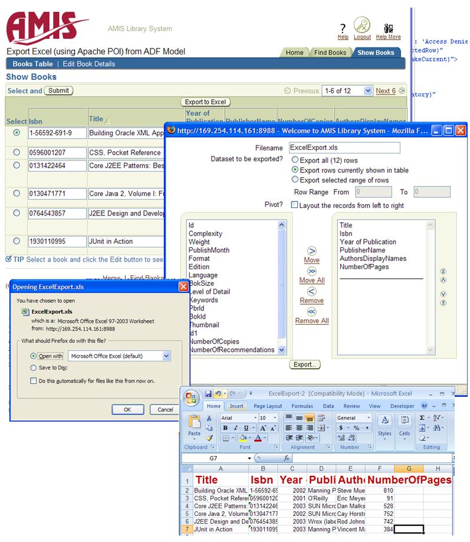The width and height of the screenshot is (470, 542).
Task: Click the Export to Excel button
Action: (x=205, y=102)
